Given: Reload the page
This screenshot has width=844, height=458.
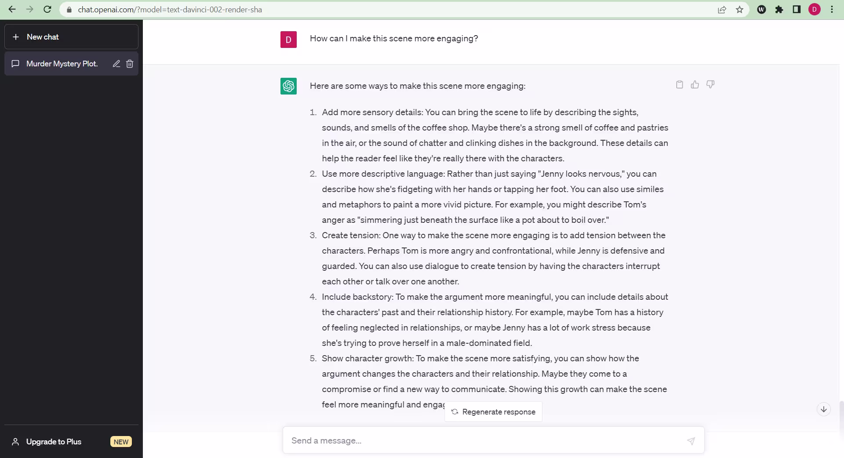Looking at the screenshot, I should [47, 10].
